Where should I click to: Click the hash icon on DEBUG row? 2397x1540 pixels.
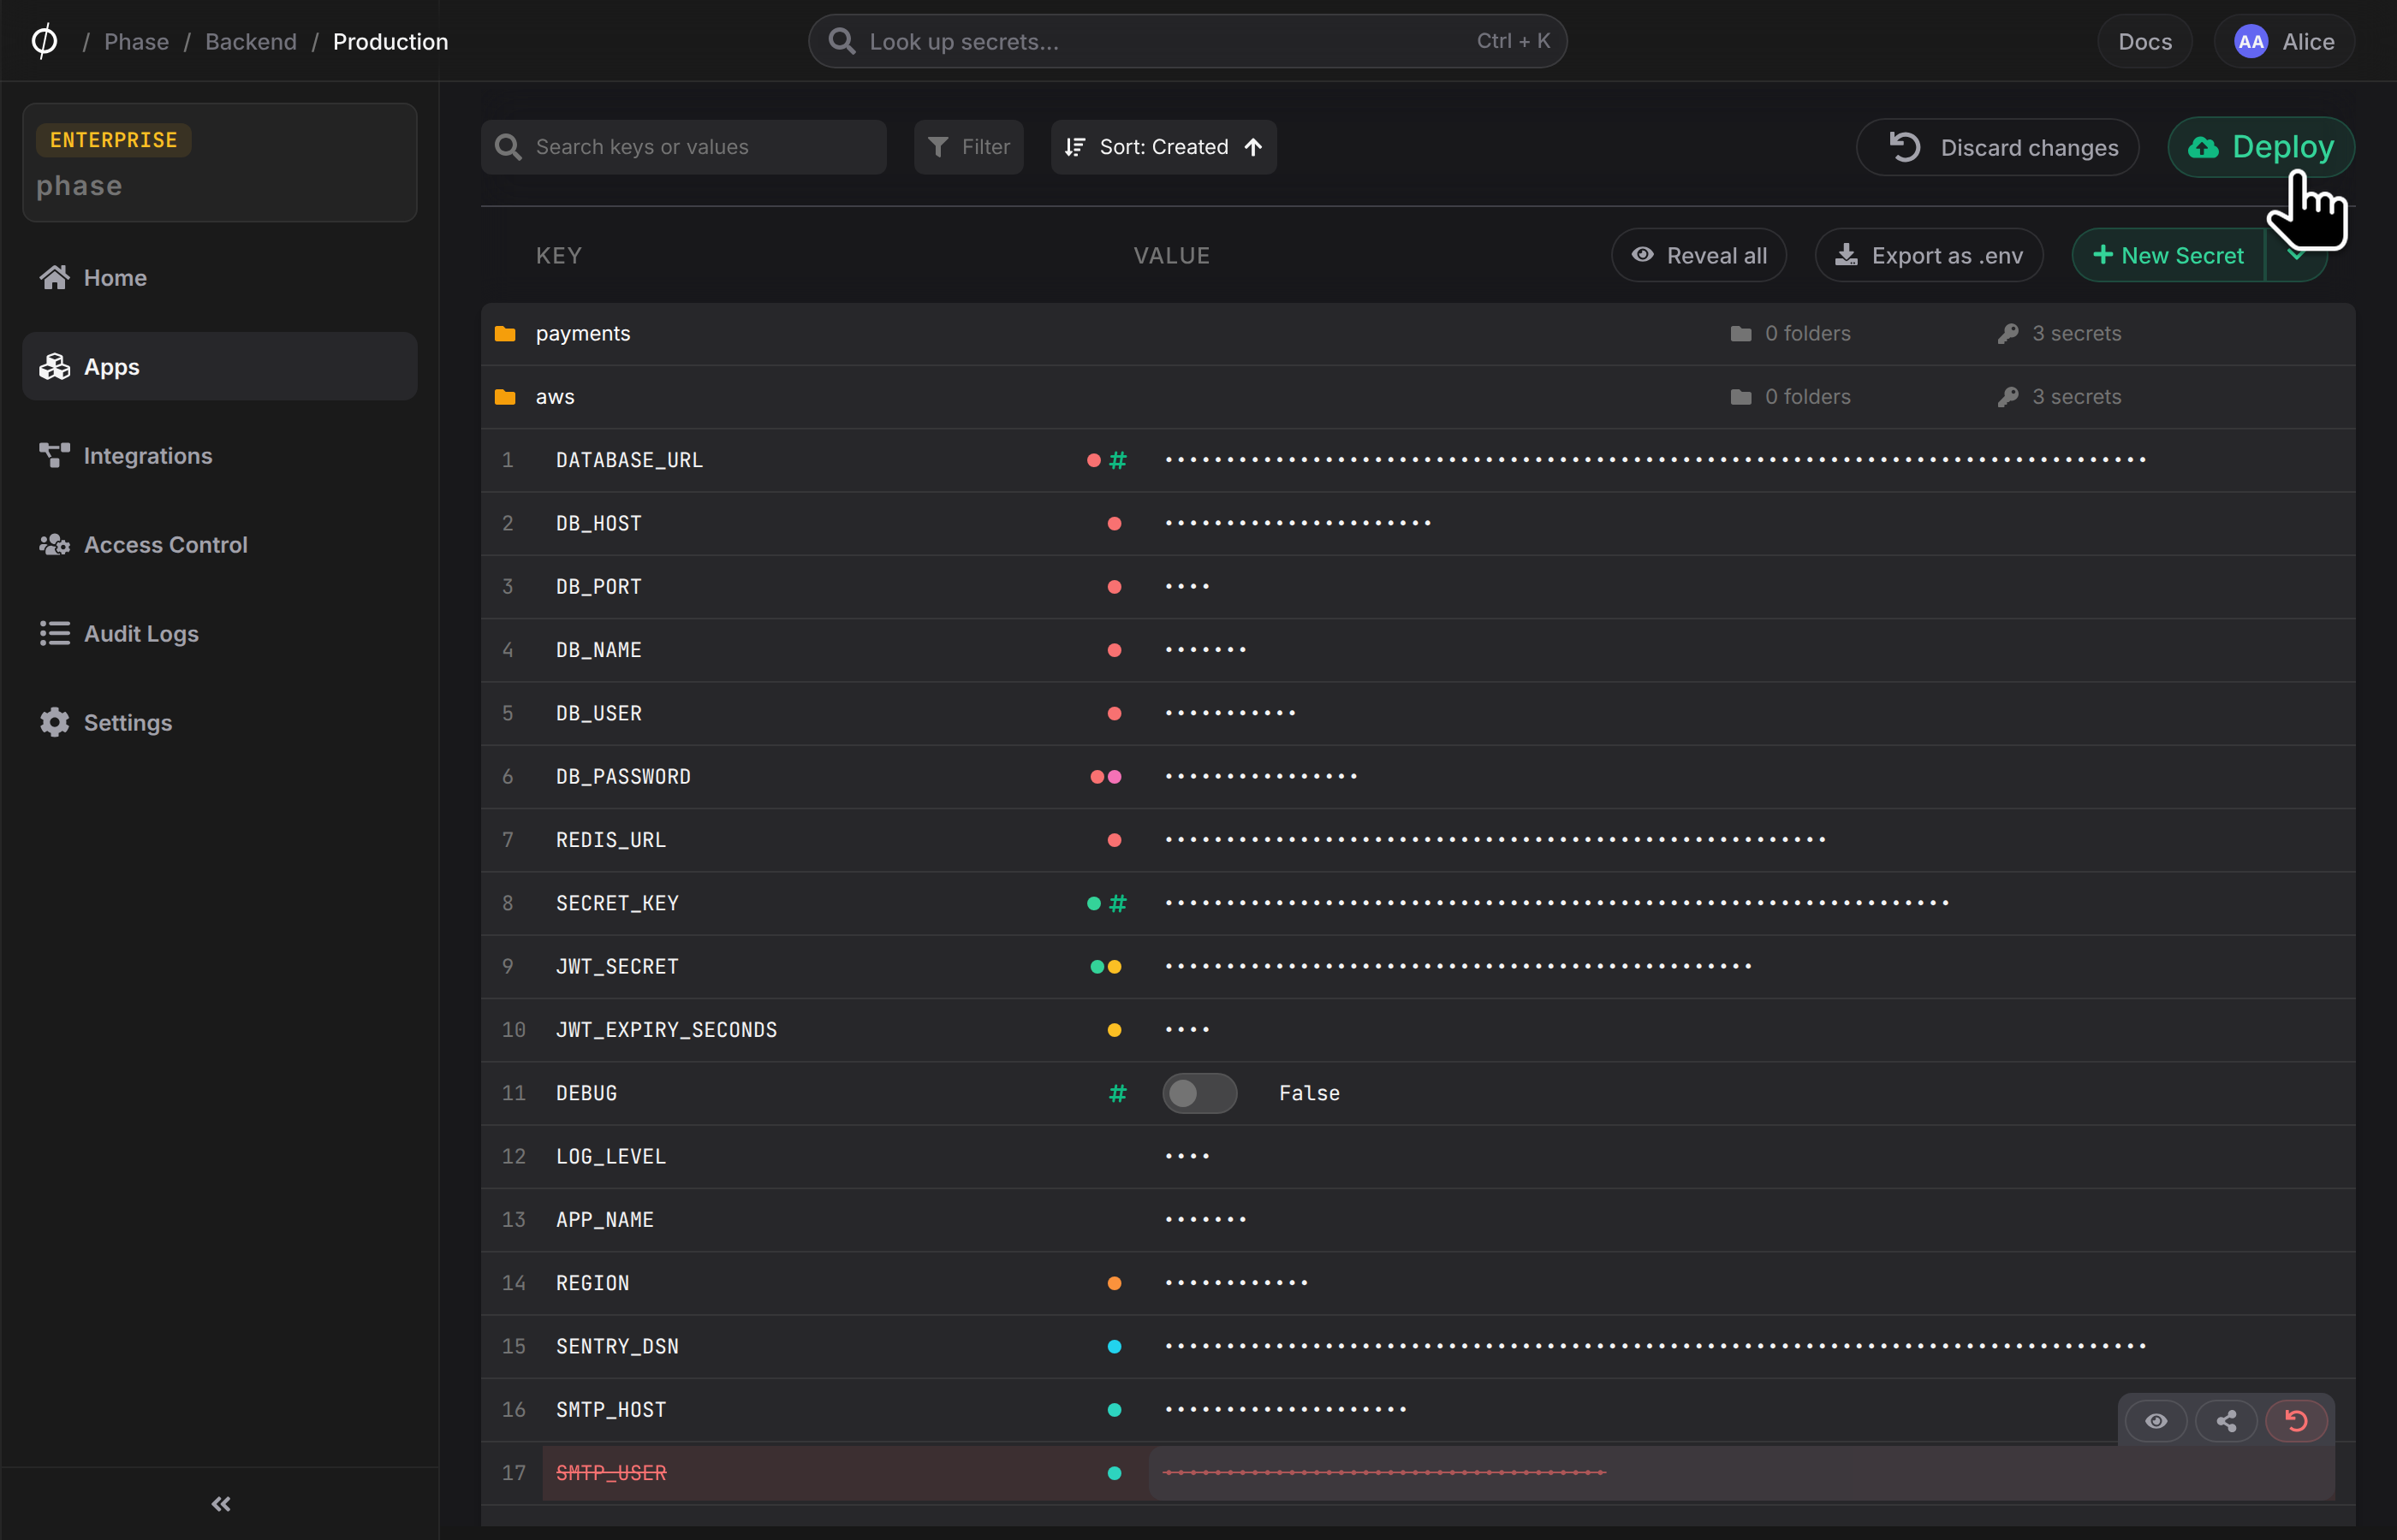pyautogui.click(x=1117, y=1093)
